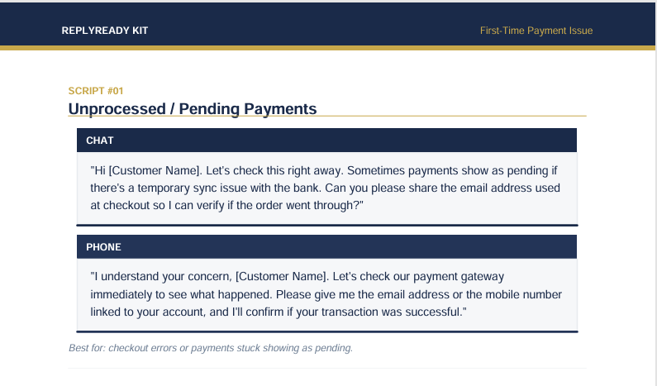This screenshot has width=657, height=386.
Task: Click the First-Time Payment Issue label
Action: click(x=536, y=31)
